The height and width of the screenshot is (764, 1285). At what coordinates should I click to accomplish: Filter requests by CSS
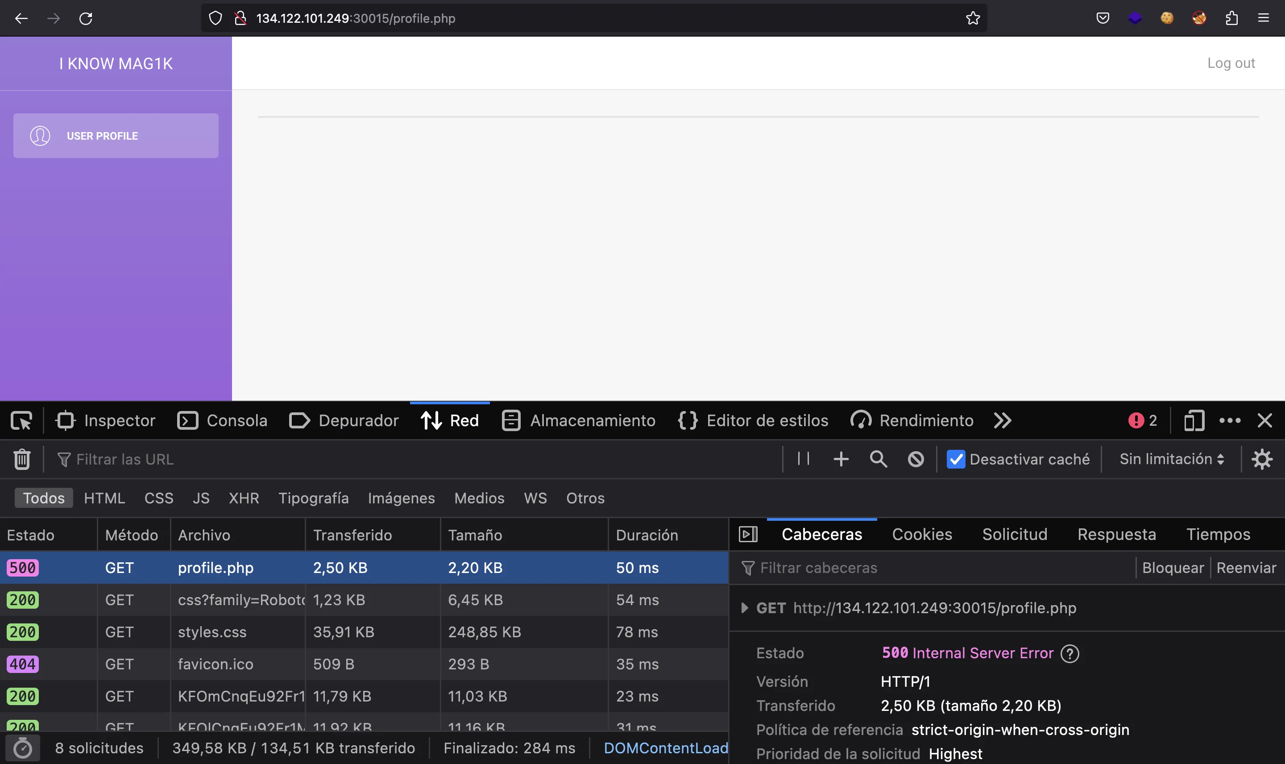(x=159, y=498)
